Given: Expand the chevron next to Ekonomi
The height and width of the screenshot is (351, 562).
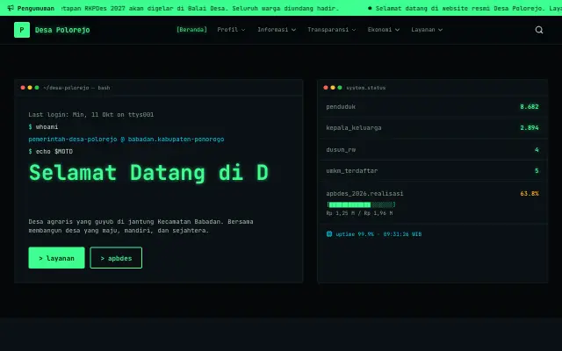Looking at the screenshot, I should tap(397, 30).
